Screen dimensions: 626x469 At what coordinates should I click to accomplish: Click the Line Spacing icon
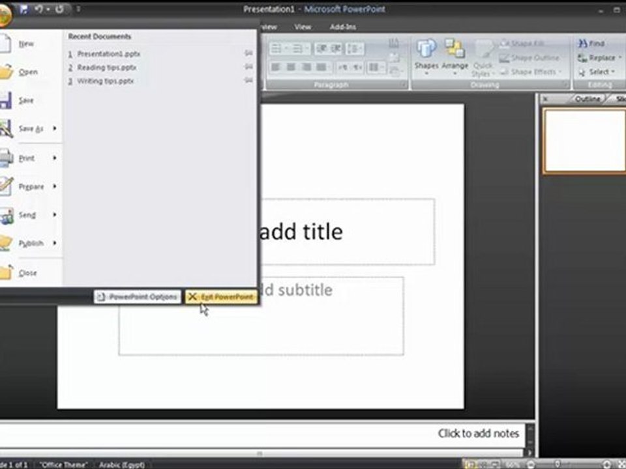tap(355, 49)
